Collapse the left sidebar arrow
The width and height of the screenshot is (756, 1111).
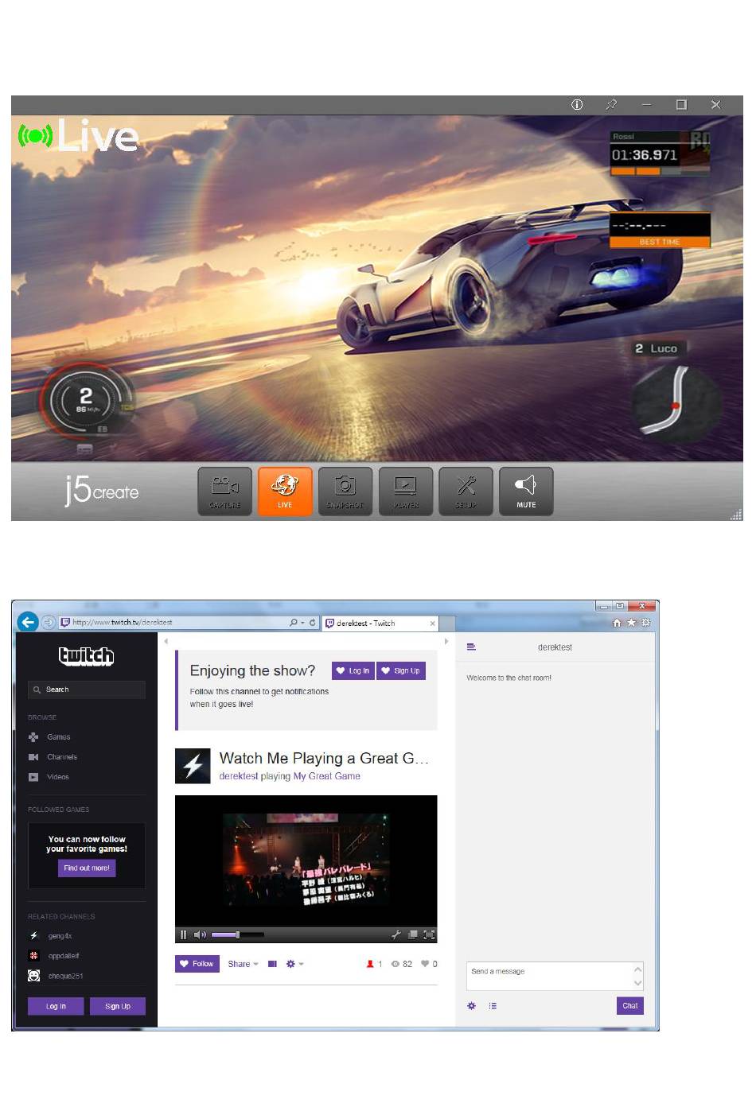coord(166,641)
